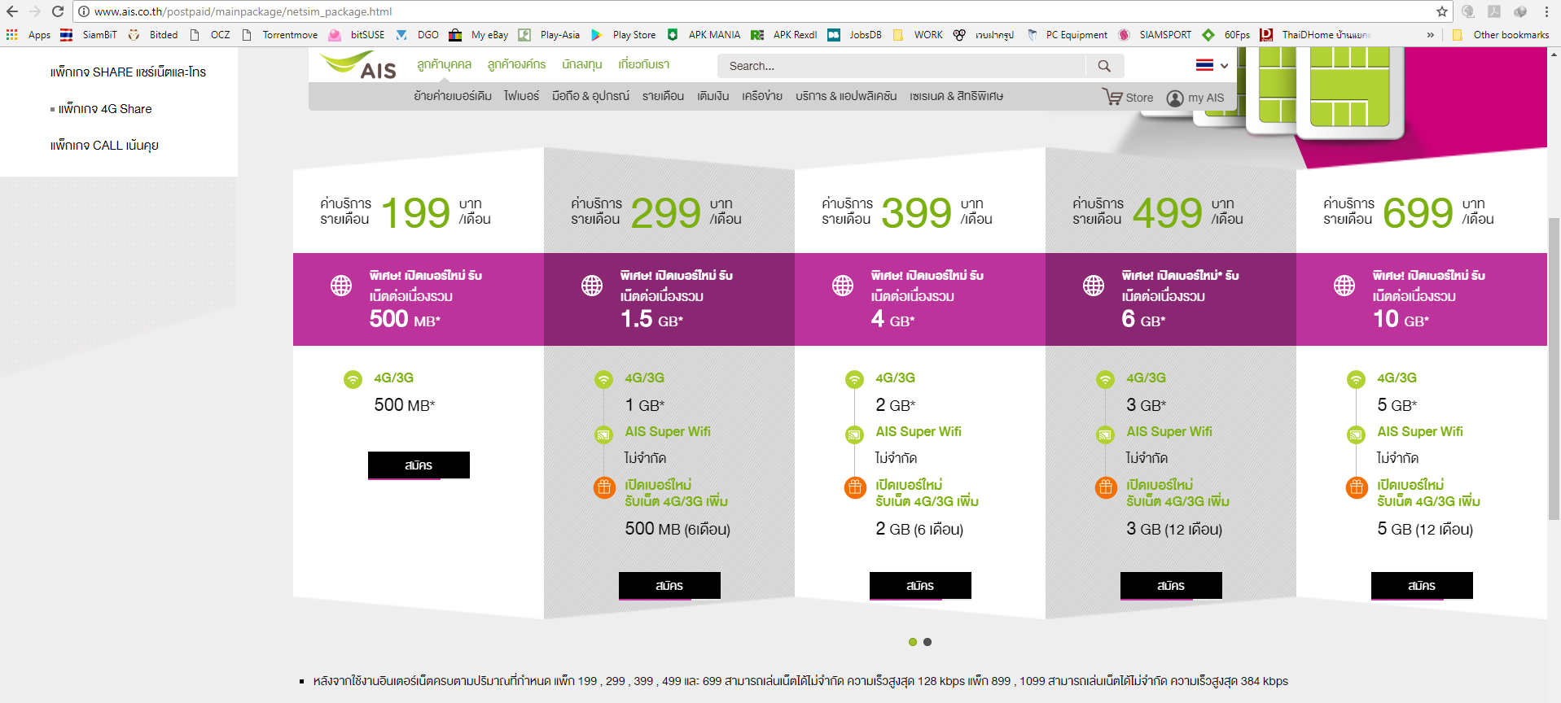Reload the page with the refresh icon
This screenshot has width=1561, height=703.
(58, 11)
